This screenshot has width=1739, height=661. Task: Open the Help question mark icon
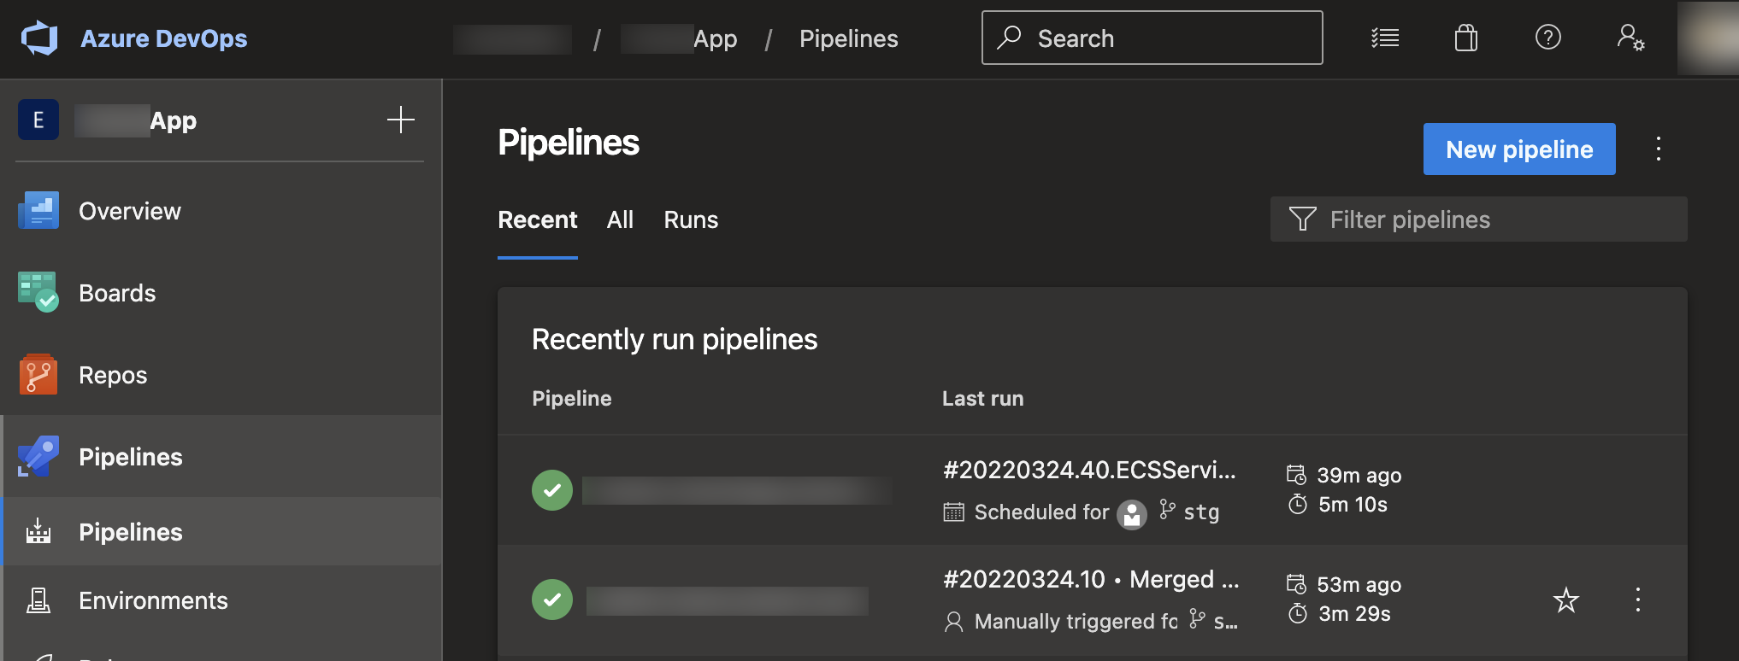click(x=1548, y=38)
